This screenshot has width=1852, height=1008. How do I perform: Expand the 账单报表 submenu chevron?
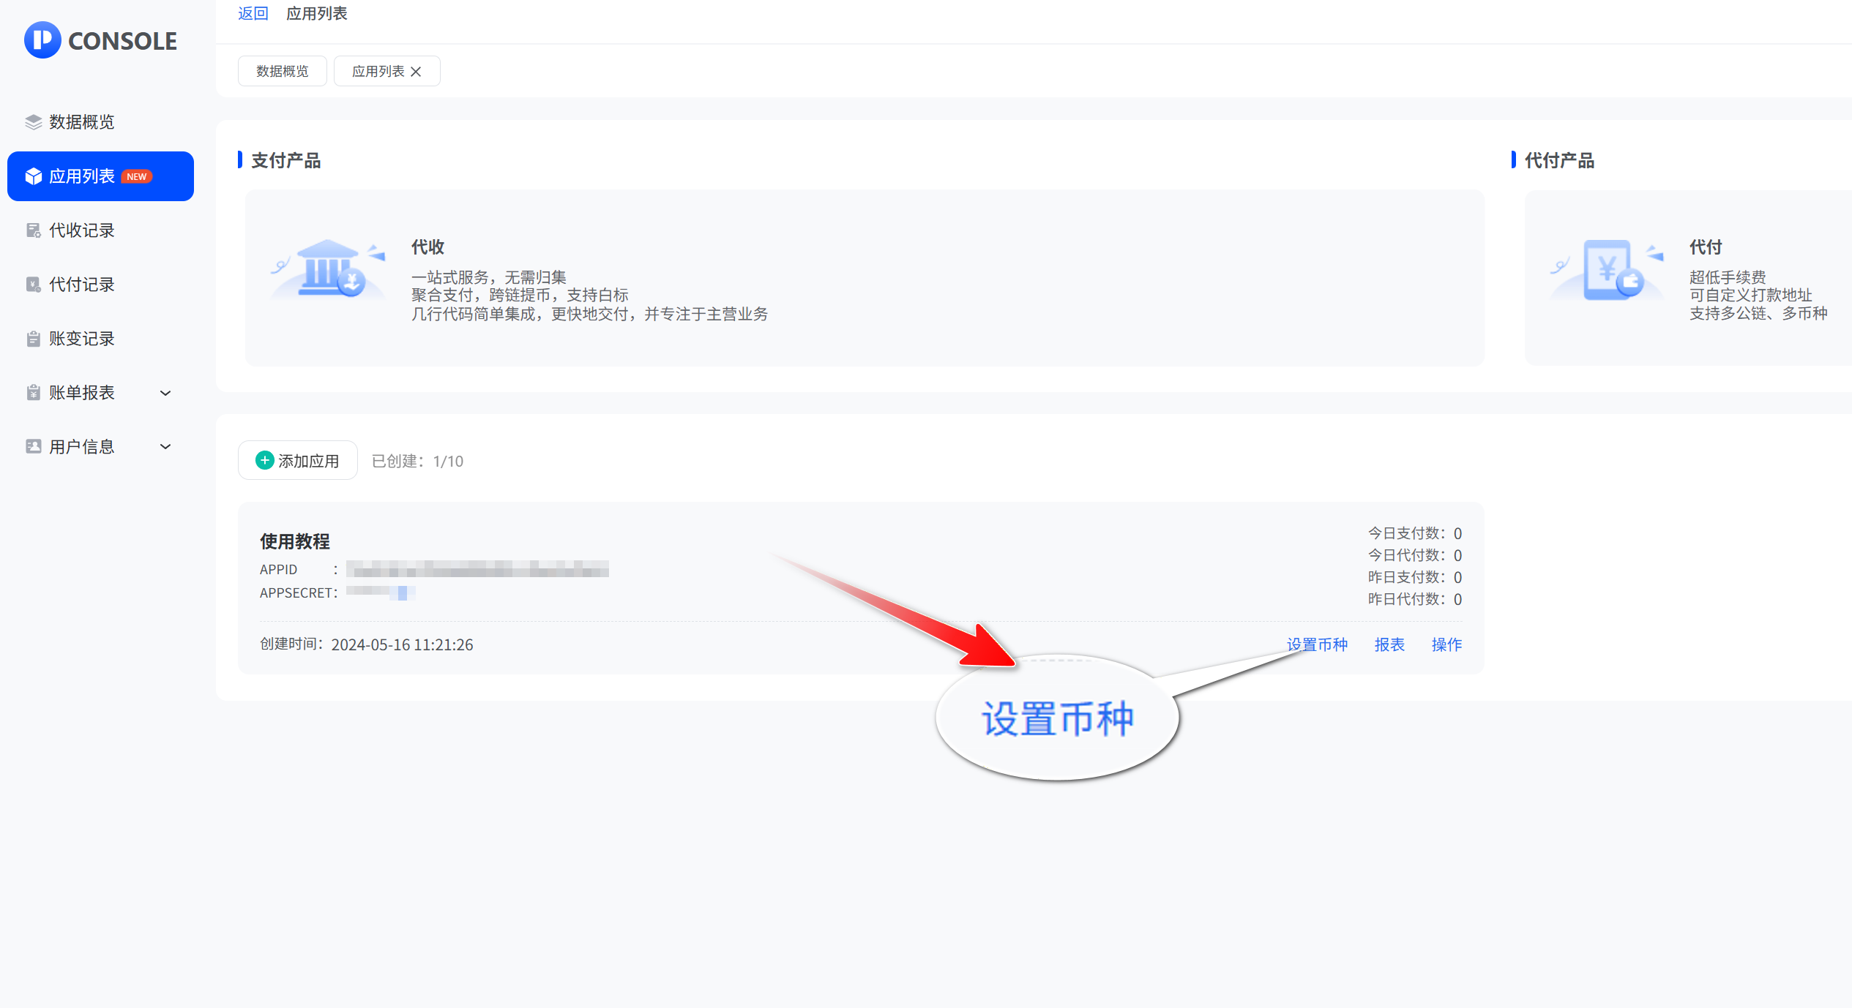click(165, 393)
